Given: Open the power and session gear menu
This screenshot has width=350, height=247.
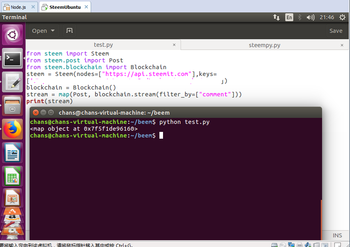Looking at the screenshot, I should click(x=342, y=17).
